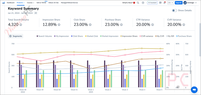Go to the Dashboard menu item
The width and height of the screenshot is (201, 95).
pos(11,3)
